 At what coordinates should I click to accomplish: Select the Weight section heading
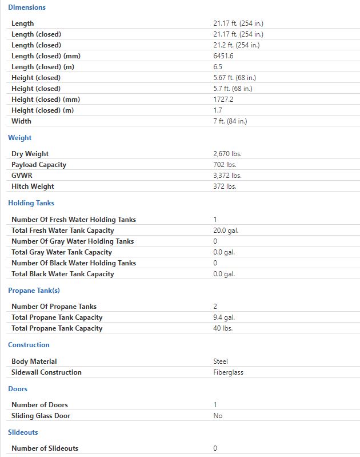20,138
